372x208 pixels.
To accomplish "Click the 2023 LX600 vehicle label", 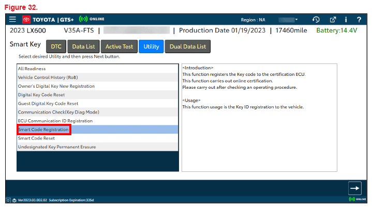I will pos(28,30).
